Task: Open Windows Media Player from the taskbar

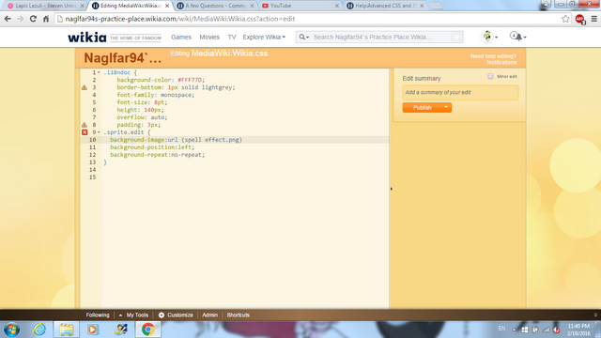Action: pos(92,330)
